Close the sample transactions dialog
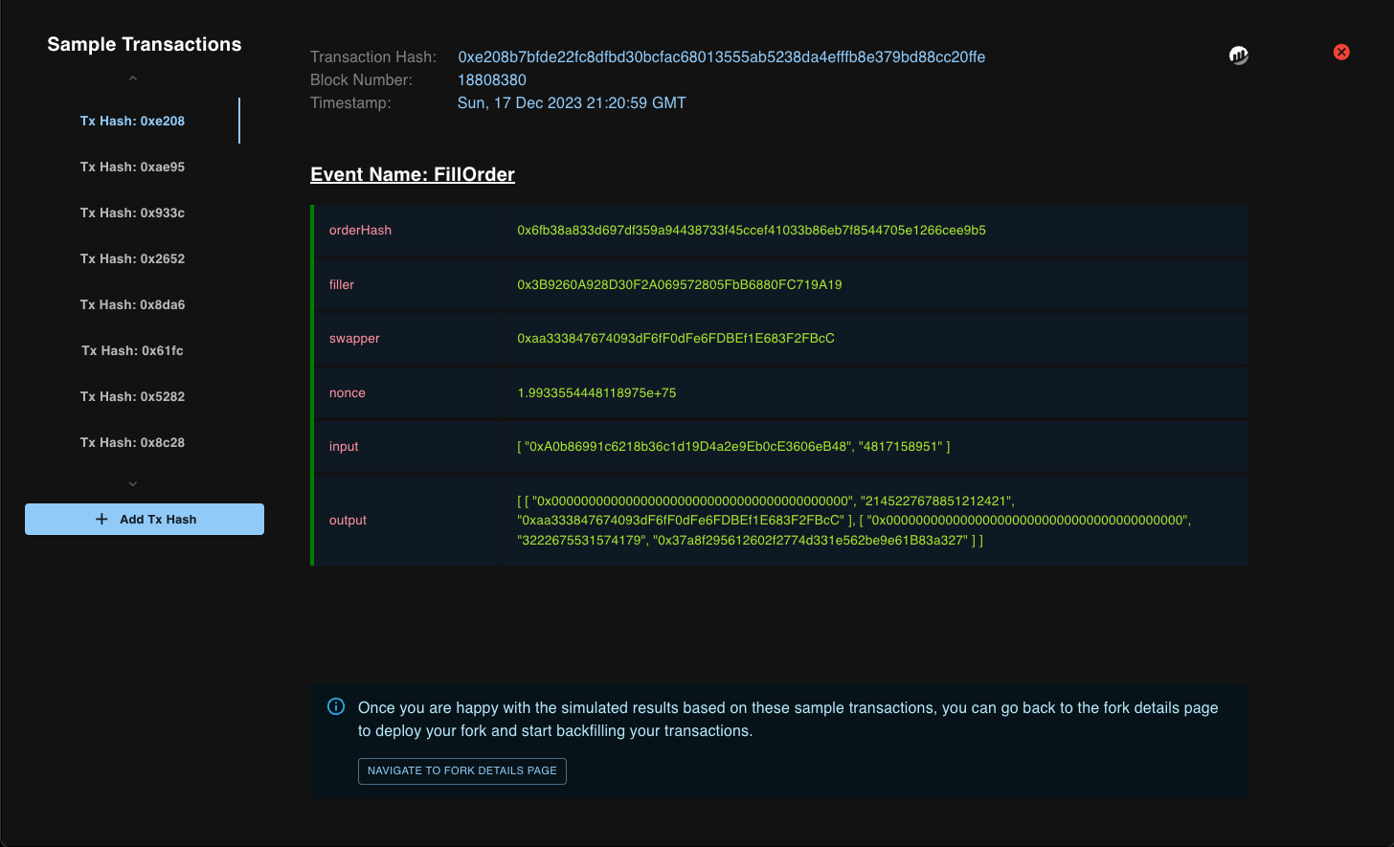The width and height of the screenshot is (1394, 847). tap(1341, 52)
